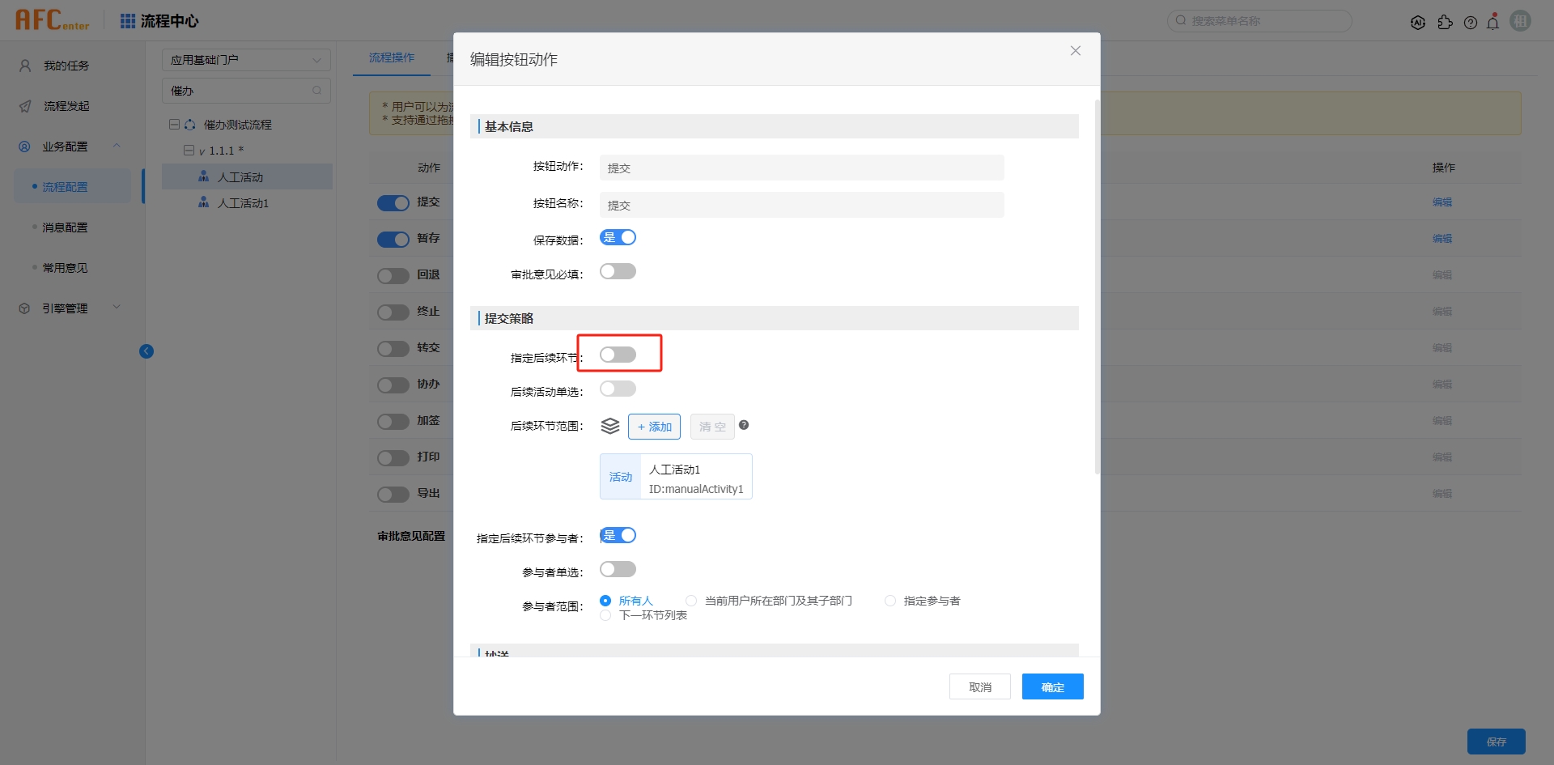Collapse the 催办测试流程 tree node
1554x765 pixels.
pyautogui.click(x=174, y=125)
